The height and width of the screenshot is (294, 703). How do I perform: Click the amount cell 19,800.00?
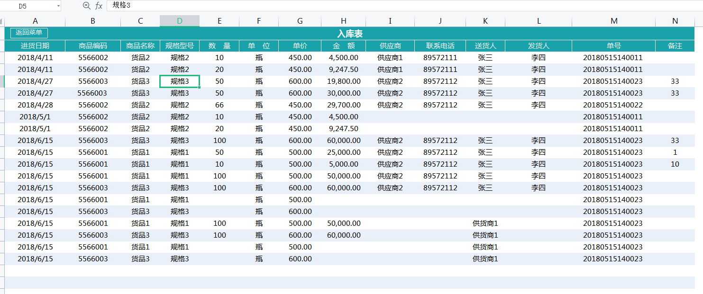[344, 81]
